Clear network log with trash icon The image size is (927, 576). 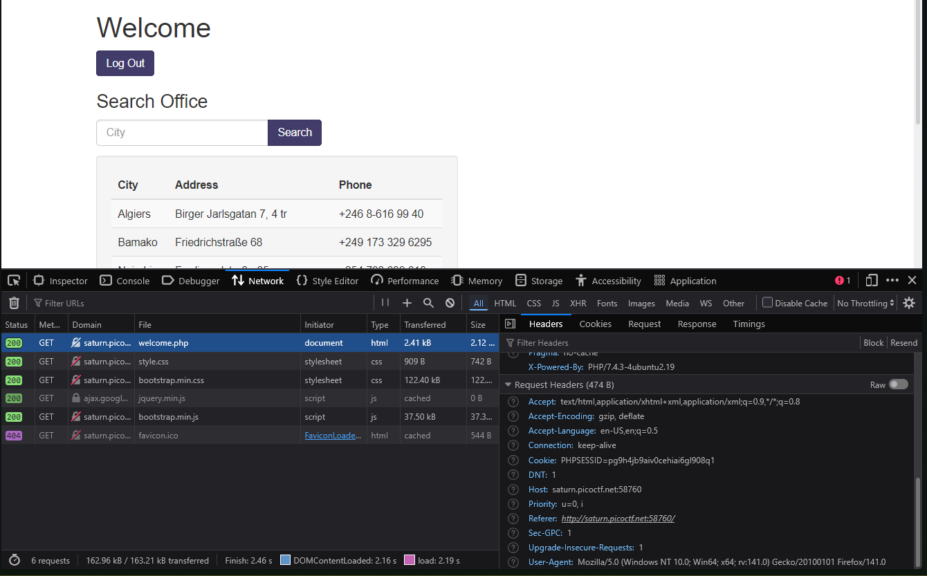[x=14, y=303]
